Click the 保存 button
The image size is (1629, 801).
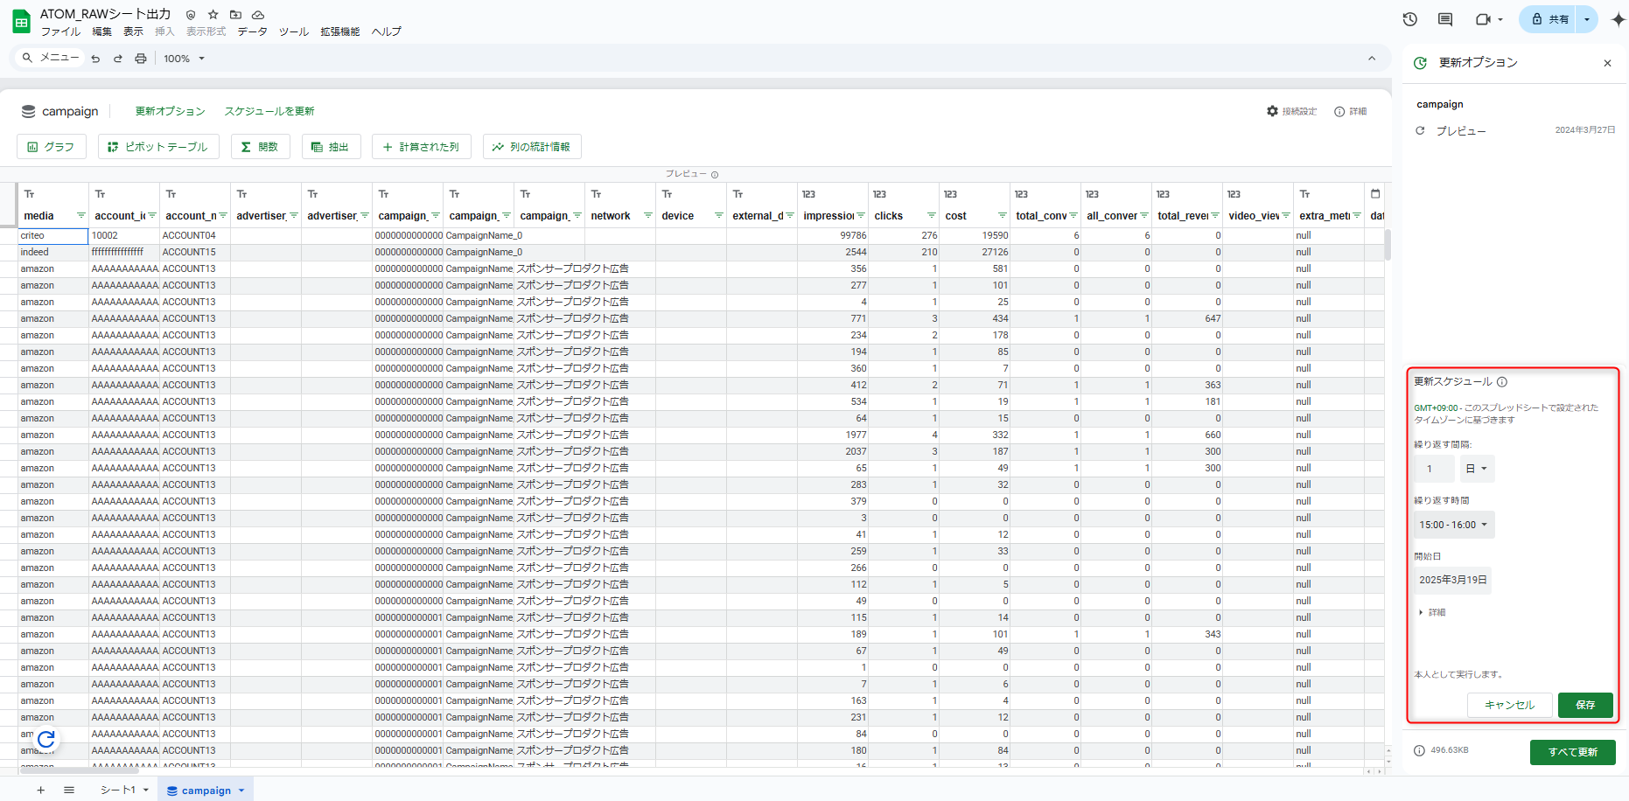tap(1584, 705)
